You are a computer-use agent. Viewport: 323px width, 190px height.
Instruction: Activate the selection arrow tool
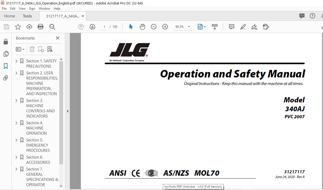coord(131,27)
